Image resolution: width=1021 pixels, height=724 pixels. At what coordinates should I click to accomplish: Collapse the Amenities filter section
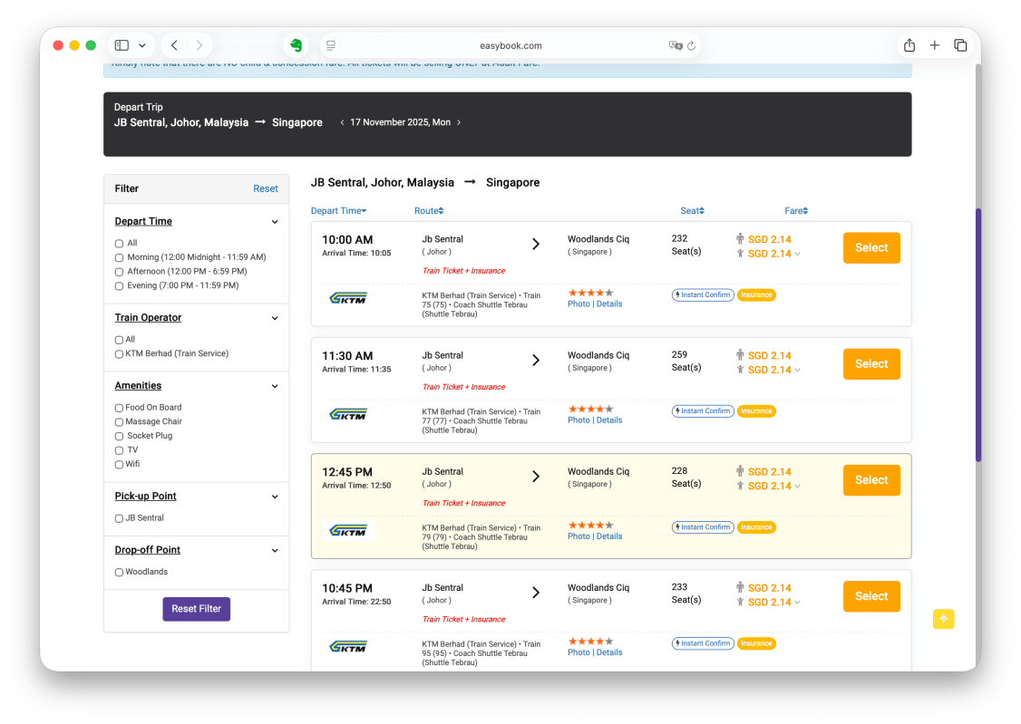275,386
